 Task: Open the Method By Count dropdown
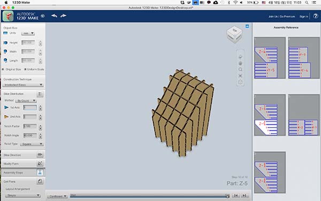26,101
